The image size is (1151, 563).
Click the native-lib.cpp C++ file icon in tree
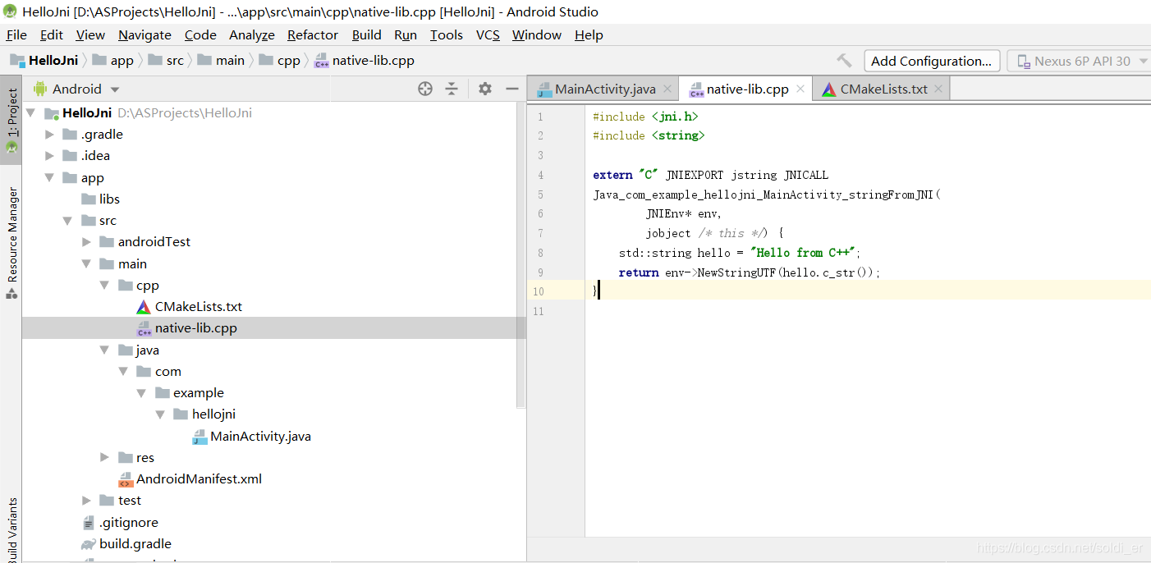pyautogui.click(x=144, y=328)
